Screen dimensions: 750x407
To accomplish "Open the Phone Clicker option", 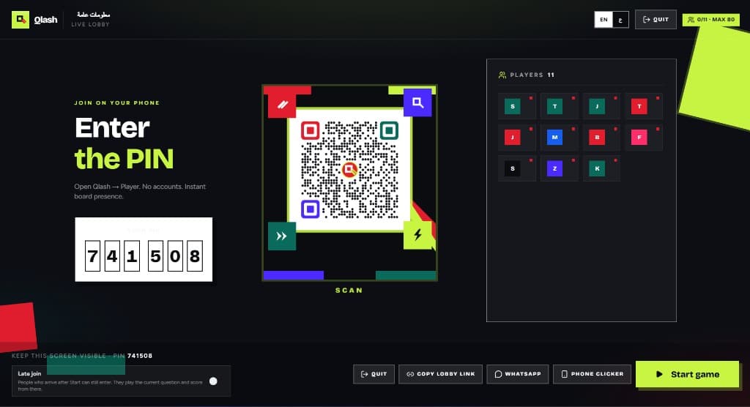I will click(x=592, y=374).
